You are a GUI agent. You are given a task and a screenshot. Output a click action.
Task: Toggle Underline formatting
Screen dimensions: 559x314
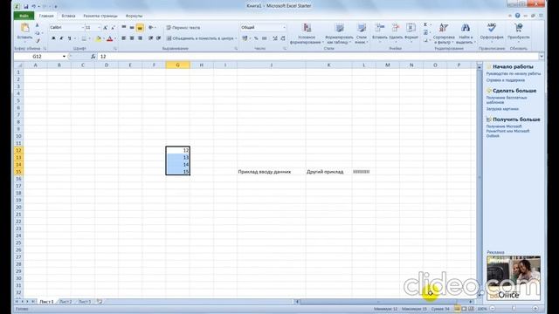click(69, 38)
